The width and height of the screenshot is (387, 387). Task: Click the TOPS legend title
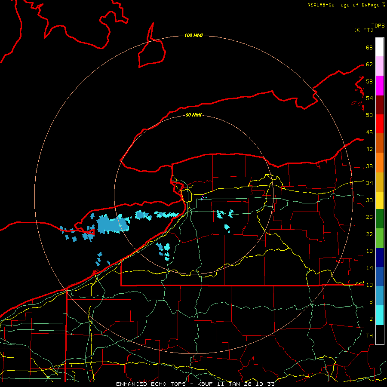[378, 26]
